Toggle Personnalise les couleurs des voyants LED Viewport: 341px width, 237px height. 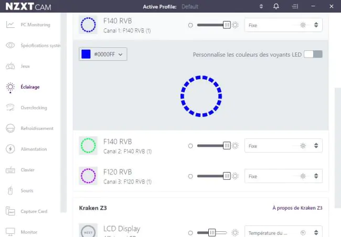click(x=313, y=54)
